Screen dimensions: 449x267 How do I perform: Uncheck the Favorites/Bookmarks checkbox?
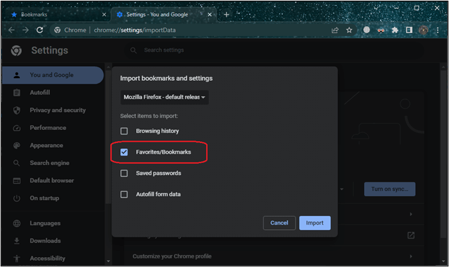(124, 152)
